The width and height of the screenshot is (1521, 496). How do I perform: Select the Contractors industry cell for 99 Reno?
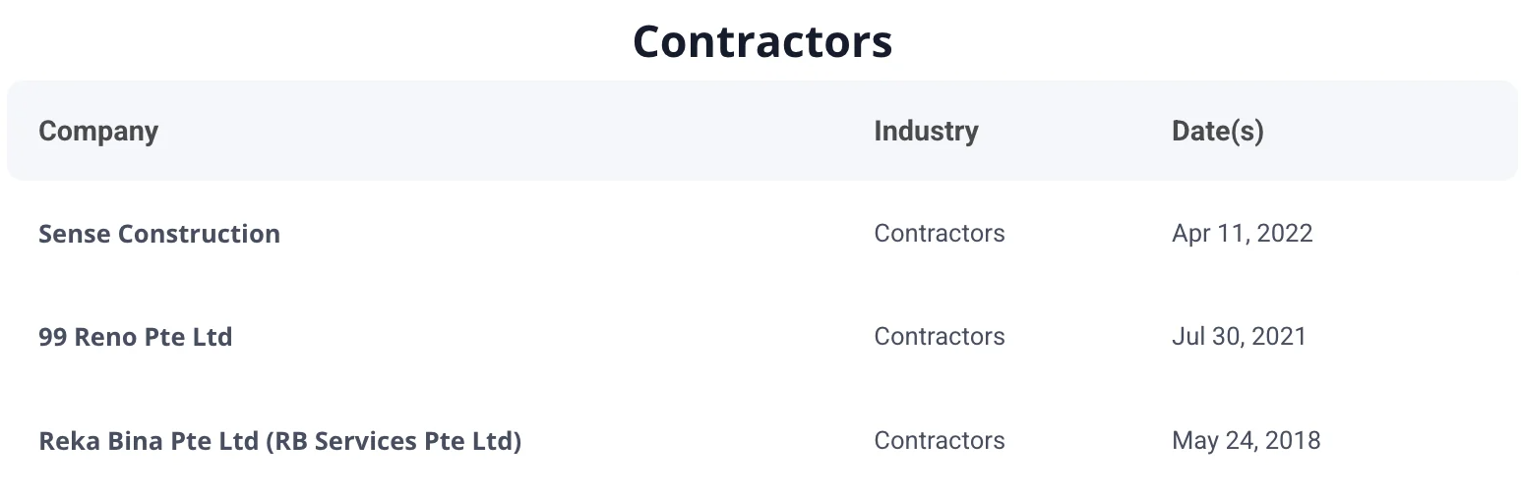click(x=940, y=337)
